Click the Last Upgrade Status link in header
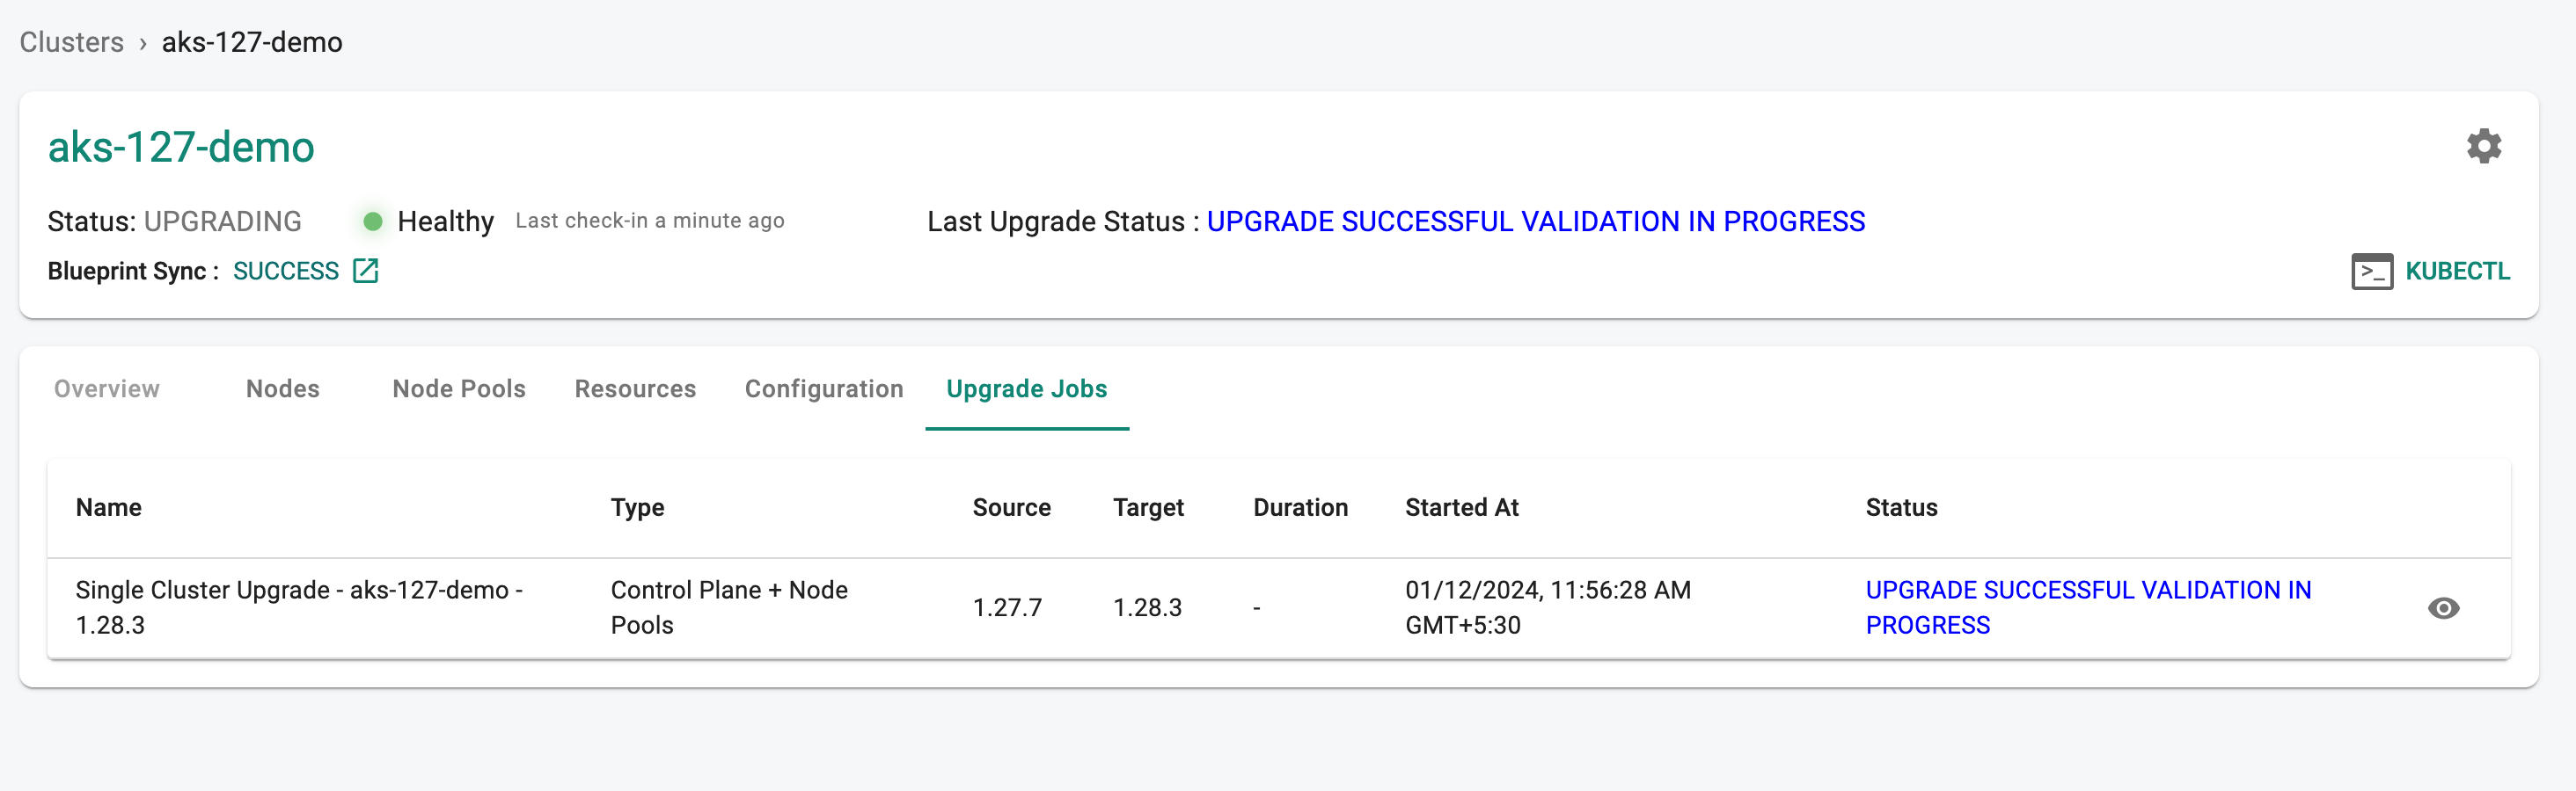The image size is (2576, 791). click(1535, 221)
